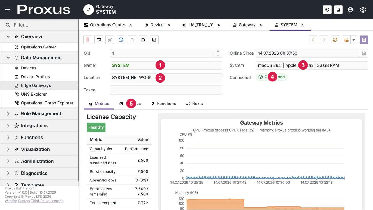Click the Burst capacity 7,500 value

(143, 172)
